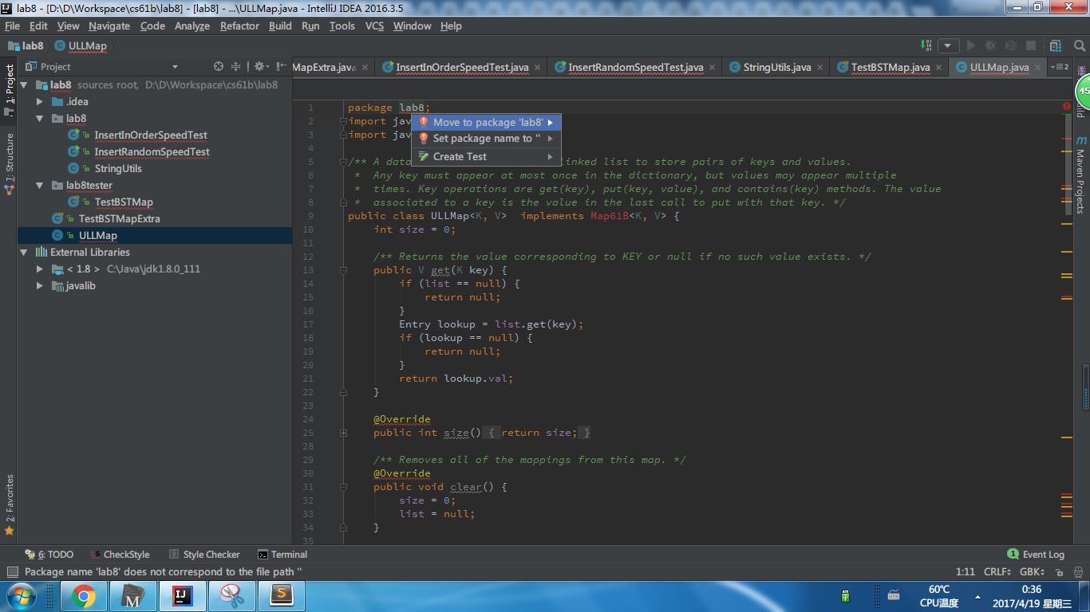Viewport: 1090px width, 612px height.
Task: Select InsertRandomSpeedTest in project tree
Action: 152,152
